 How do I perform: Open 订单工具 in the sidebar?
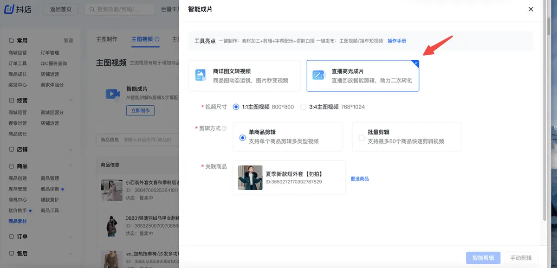pos(18,64)
